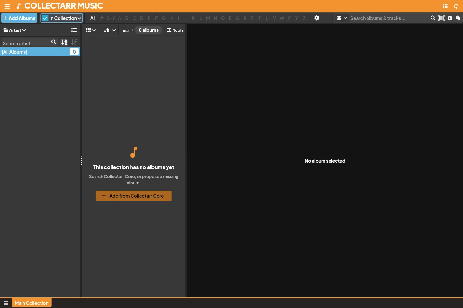Click the 0 albums count pill
This screenshot has height=308, width=463.
tap(149, 30)
